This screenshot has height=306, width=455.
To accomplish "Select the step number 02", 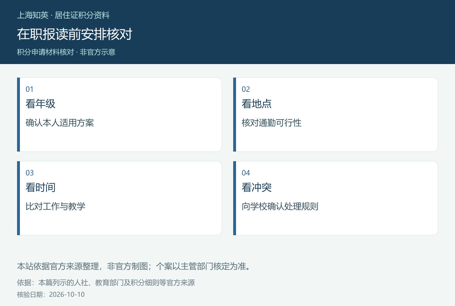I will pos(246,89).
